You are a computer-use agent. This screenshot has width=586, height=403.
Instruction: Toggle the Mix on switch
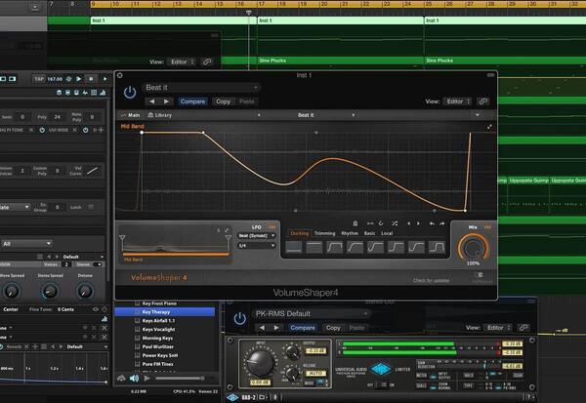[487, 227]
